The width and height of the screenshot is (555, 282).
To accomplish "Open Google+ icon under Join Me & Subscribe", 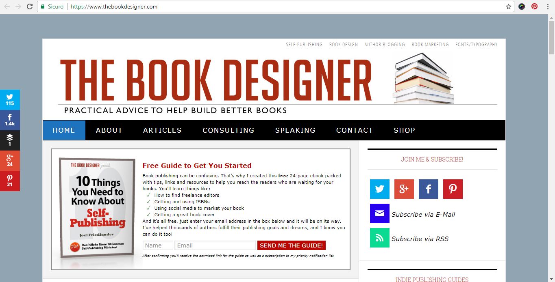I will click(x=404, y=189).
